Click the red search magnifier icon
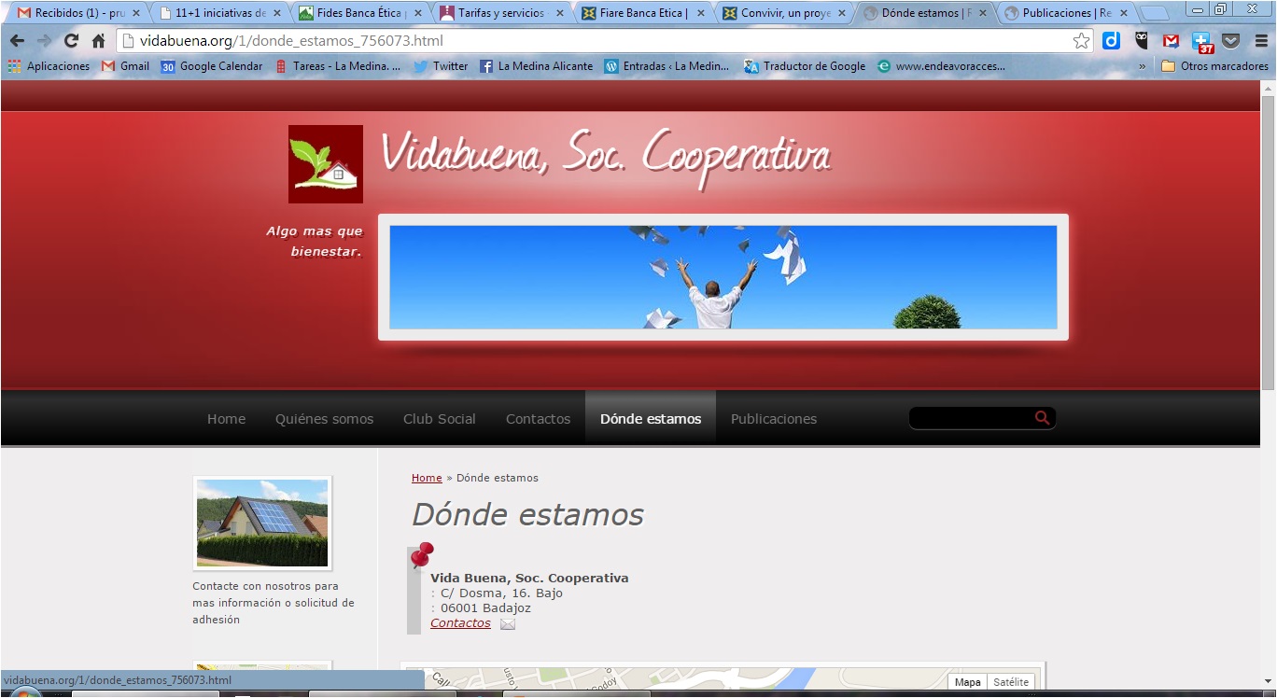Viewport: 1277px width, 698px height. point(1043,418)
